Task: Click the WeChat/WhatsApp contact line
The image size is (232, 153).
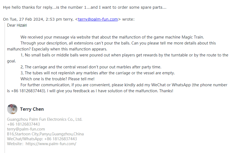Action: click(x=42, y=139)
